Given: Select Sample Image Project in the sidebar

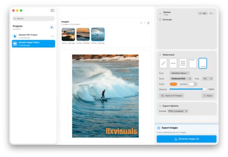Looking at the screenshot, I should (34, 44).
